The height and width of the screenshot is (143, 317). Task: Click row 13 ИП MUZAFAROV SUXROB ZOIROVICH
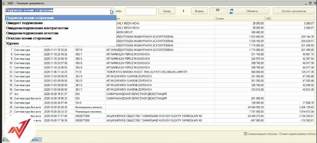160,76
